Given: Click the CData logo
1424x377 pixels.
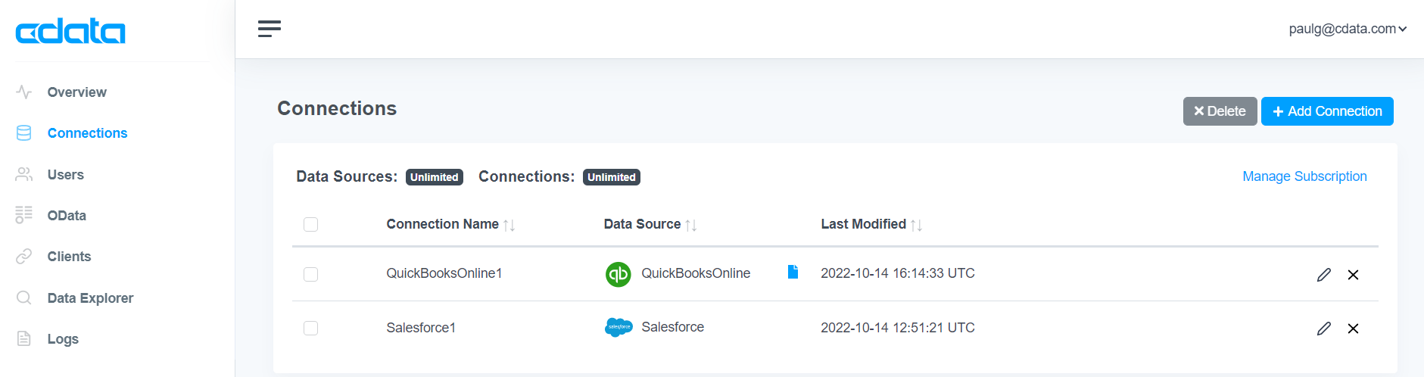Looking at the screenshot, I should point(70,31).
